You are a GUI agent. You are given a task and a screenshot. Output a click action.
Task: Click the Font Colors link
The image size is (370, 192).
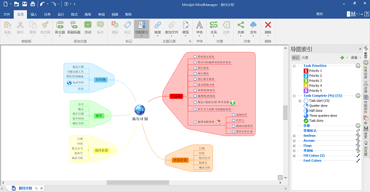click(312, 161)
